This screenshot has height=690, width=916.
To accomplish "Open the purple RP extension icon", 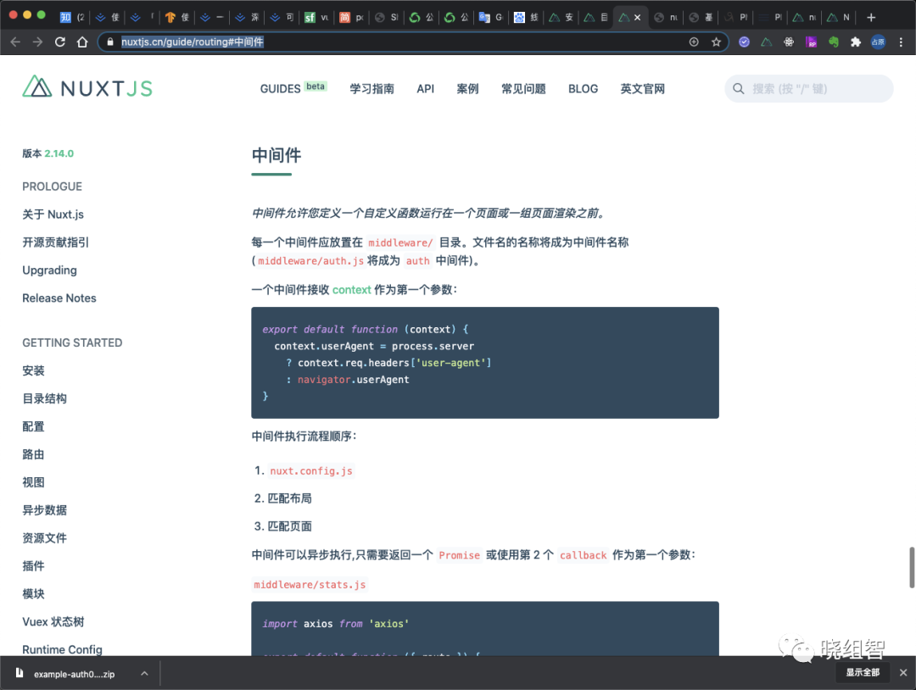I will tap(812, 42).
